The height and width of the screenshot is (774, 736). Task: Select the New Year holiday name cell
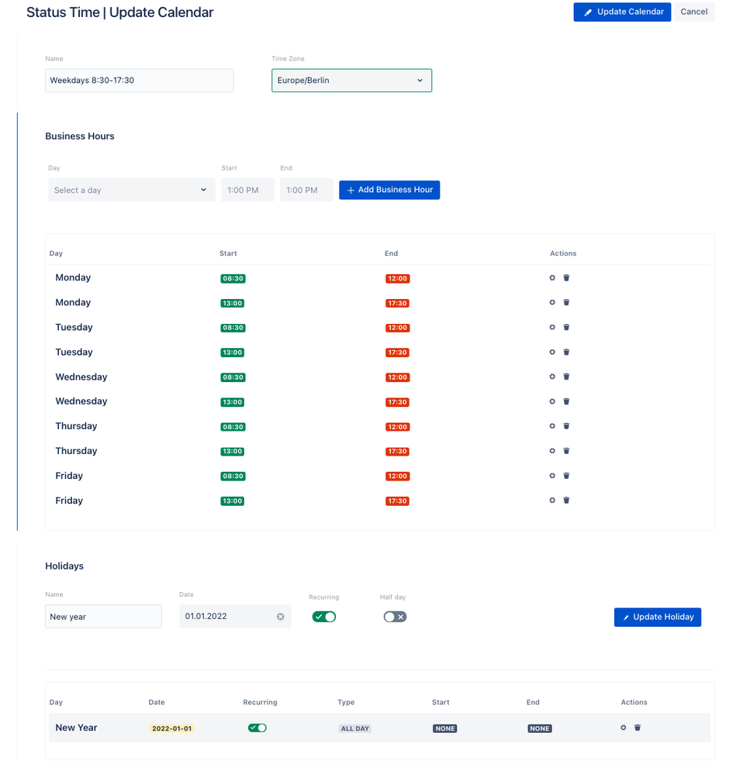[76, 728]
